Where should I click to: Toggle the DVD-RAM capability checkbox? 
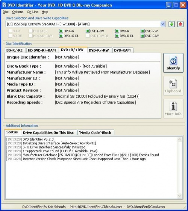coord(143,36)
